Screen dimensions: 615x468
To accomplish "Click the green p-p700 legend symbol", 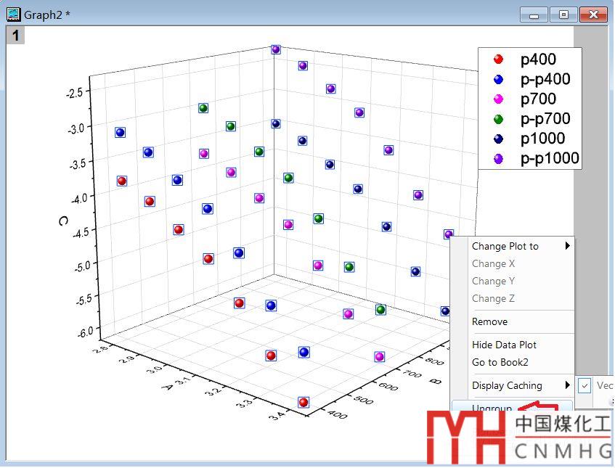I will (498, 119).
